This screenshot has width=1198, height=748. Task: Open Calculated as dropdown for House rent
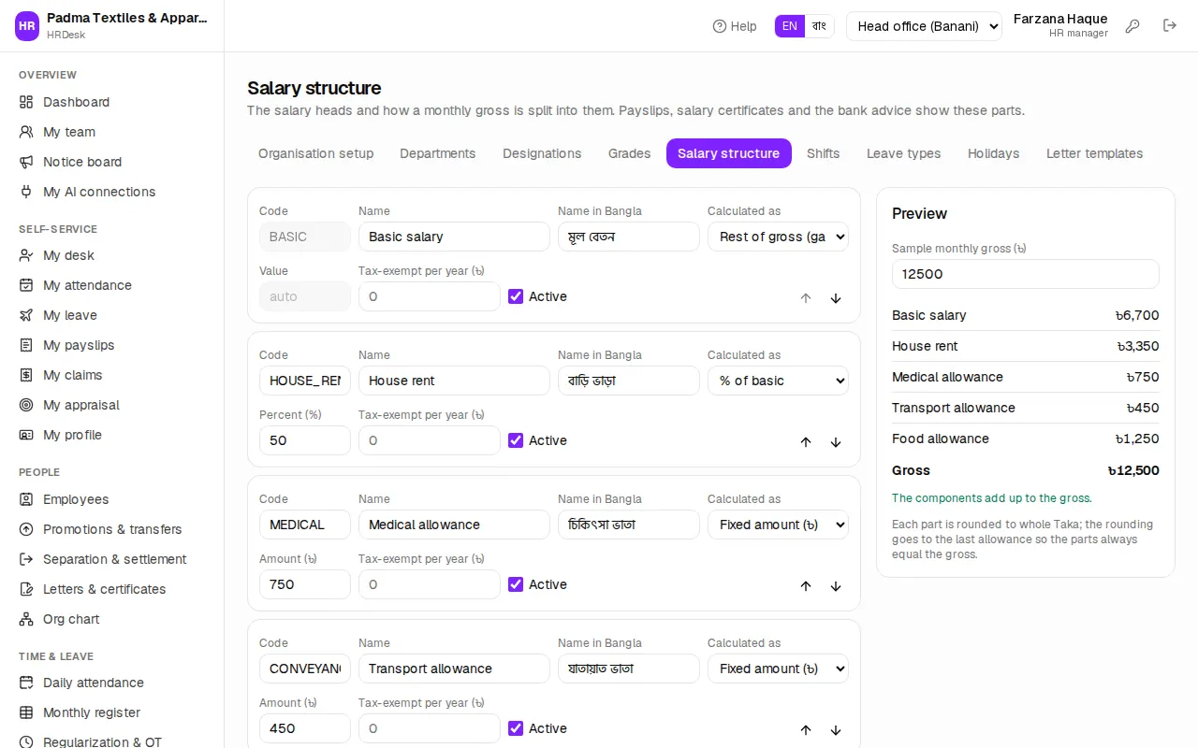click(778, 381)
